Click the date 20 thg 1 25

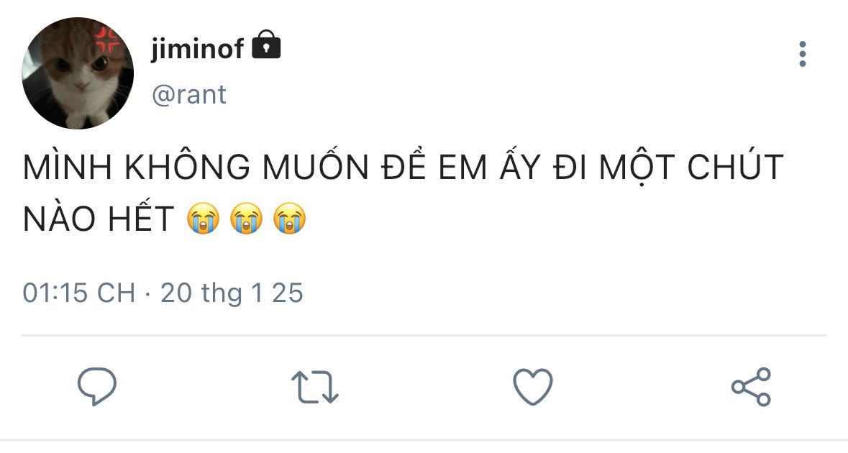click(x=232, y=293)
